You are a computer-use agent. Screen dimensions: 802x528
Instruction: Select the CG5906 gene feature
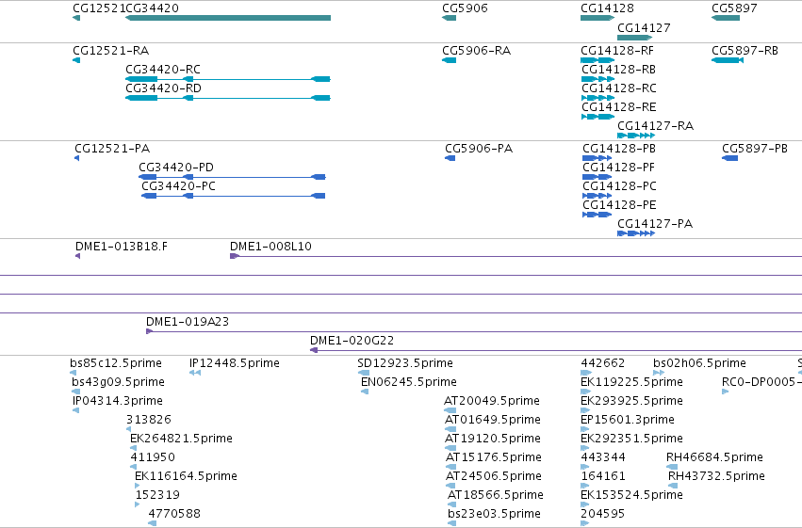click(450, 18)
